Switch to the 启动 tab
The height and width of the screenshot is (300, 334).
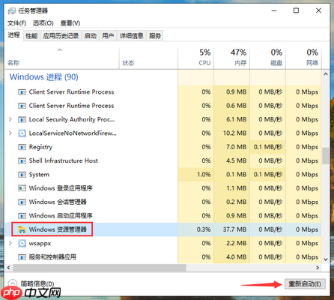point(90,36)
